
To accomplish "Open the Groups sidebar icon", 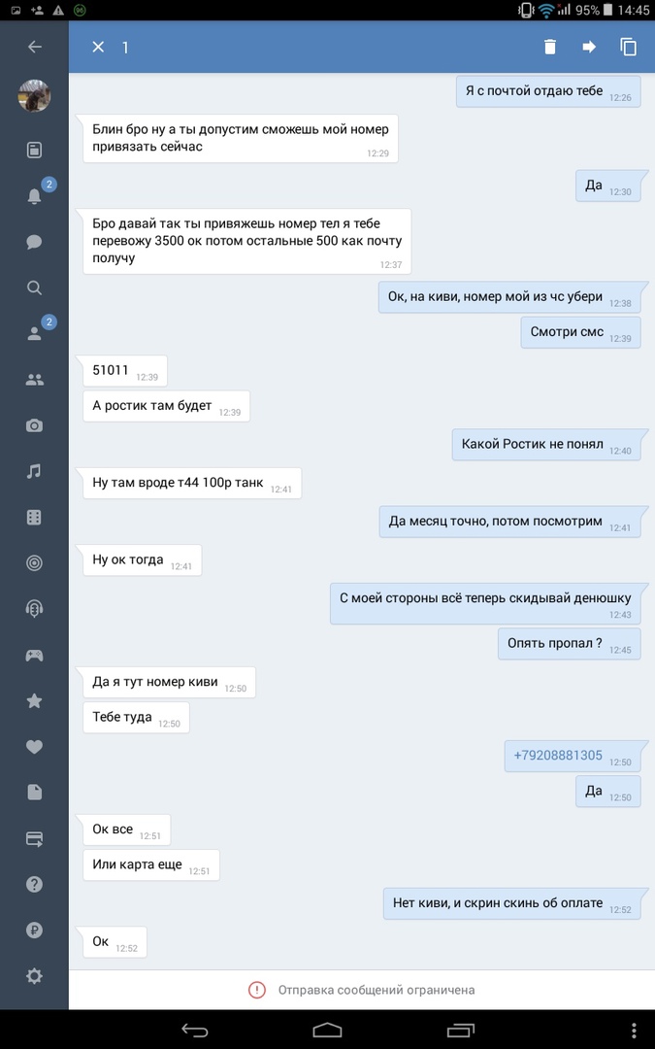I will coord(34,380).
